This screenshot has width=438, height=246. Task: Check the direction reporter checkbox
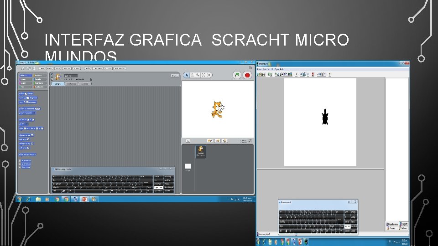click(20, 167)
